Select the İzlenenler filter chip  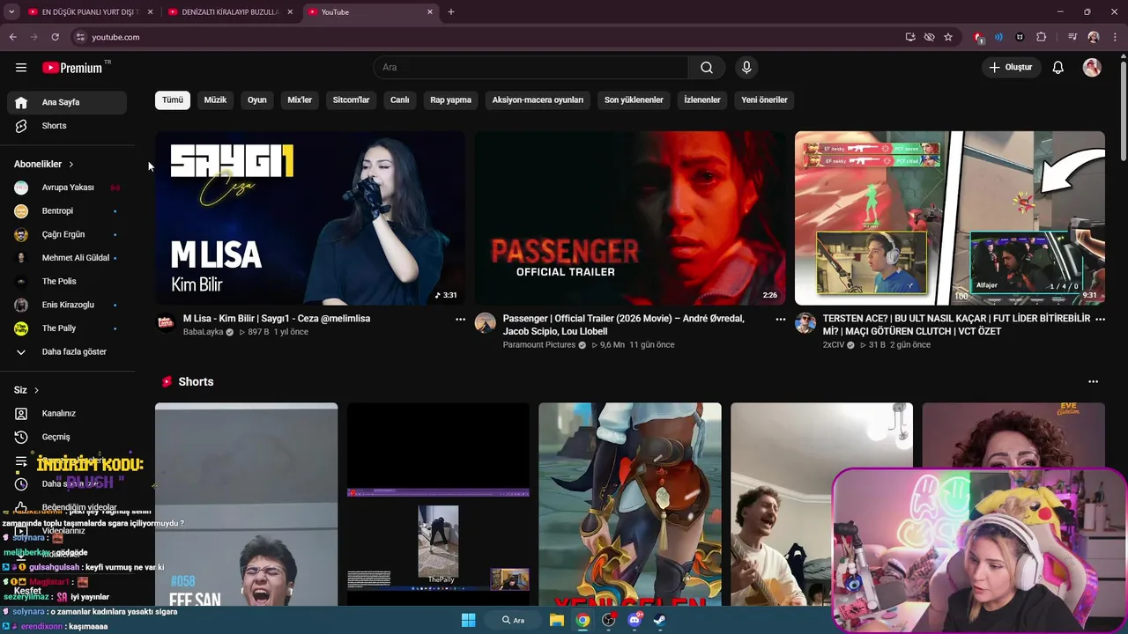702,100
